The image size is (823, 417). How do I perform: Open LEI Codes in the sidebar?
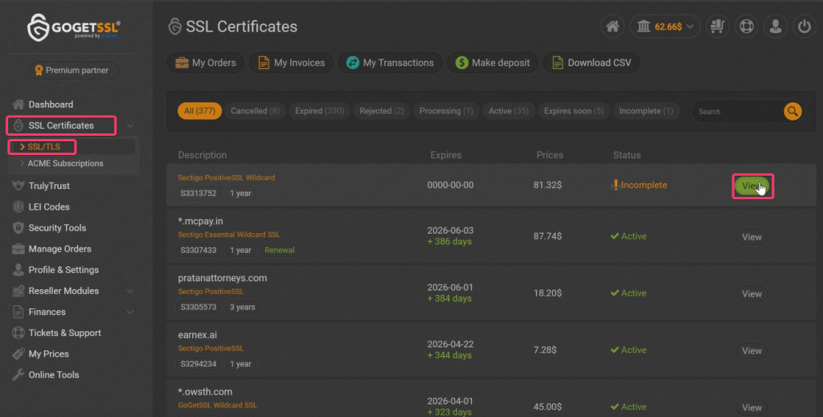pyautogui.click(x=49, y=206)
